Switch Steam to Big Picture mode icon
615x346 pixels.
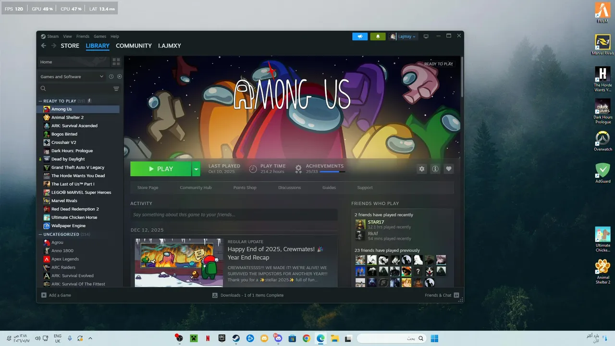tap(426, 37)
